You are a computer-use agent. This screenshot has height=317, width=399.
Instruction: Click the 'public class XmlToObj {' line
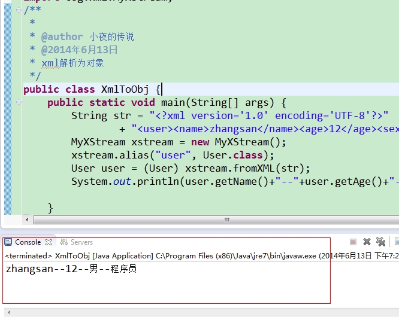92,89
